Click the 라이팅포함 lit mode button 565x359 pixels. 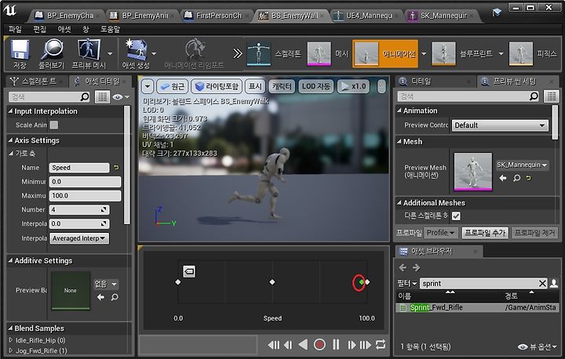click(x=217, y=86)
